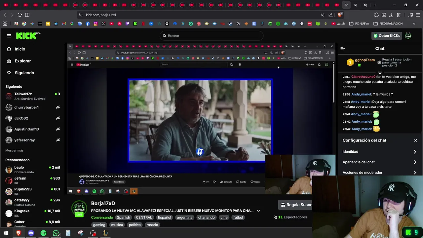This screenshot has height=238, width=423.
Task: Open Spotify from the taskbar
Action: pos(43,233)
